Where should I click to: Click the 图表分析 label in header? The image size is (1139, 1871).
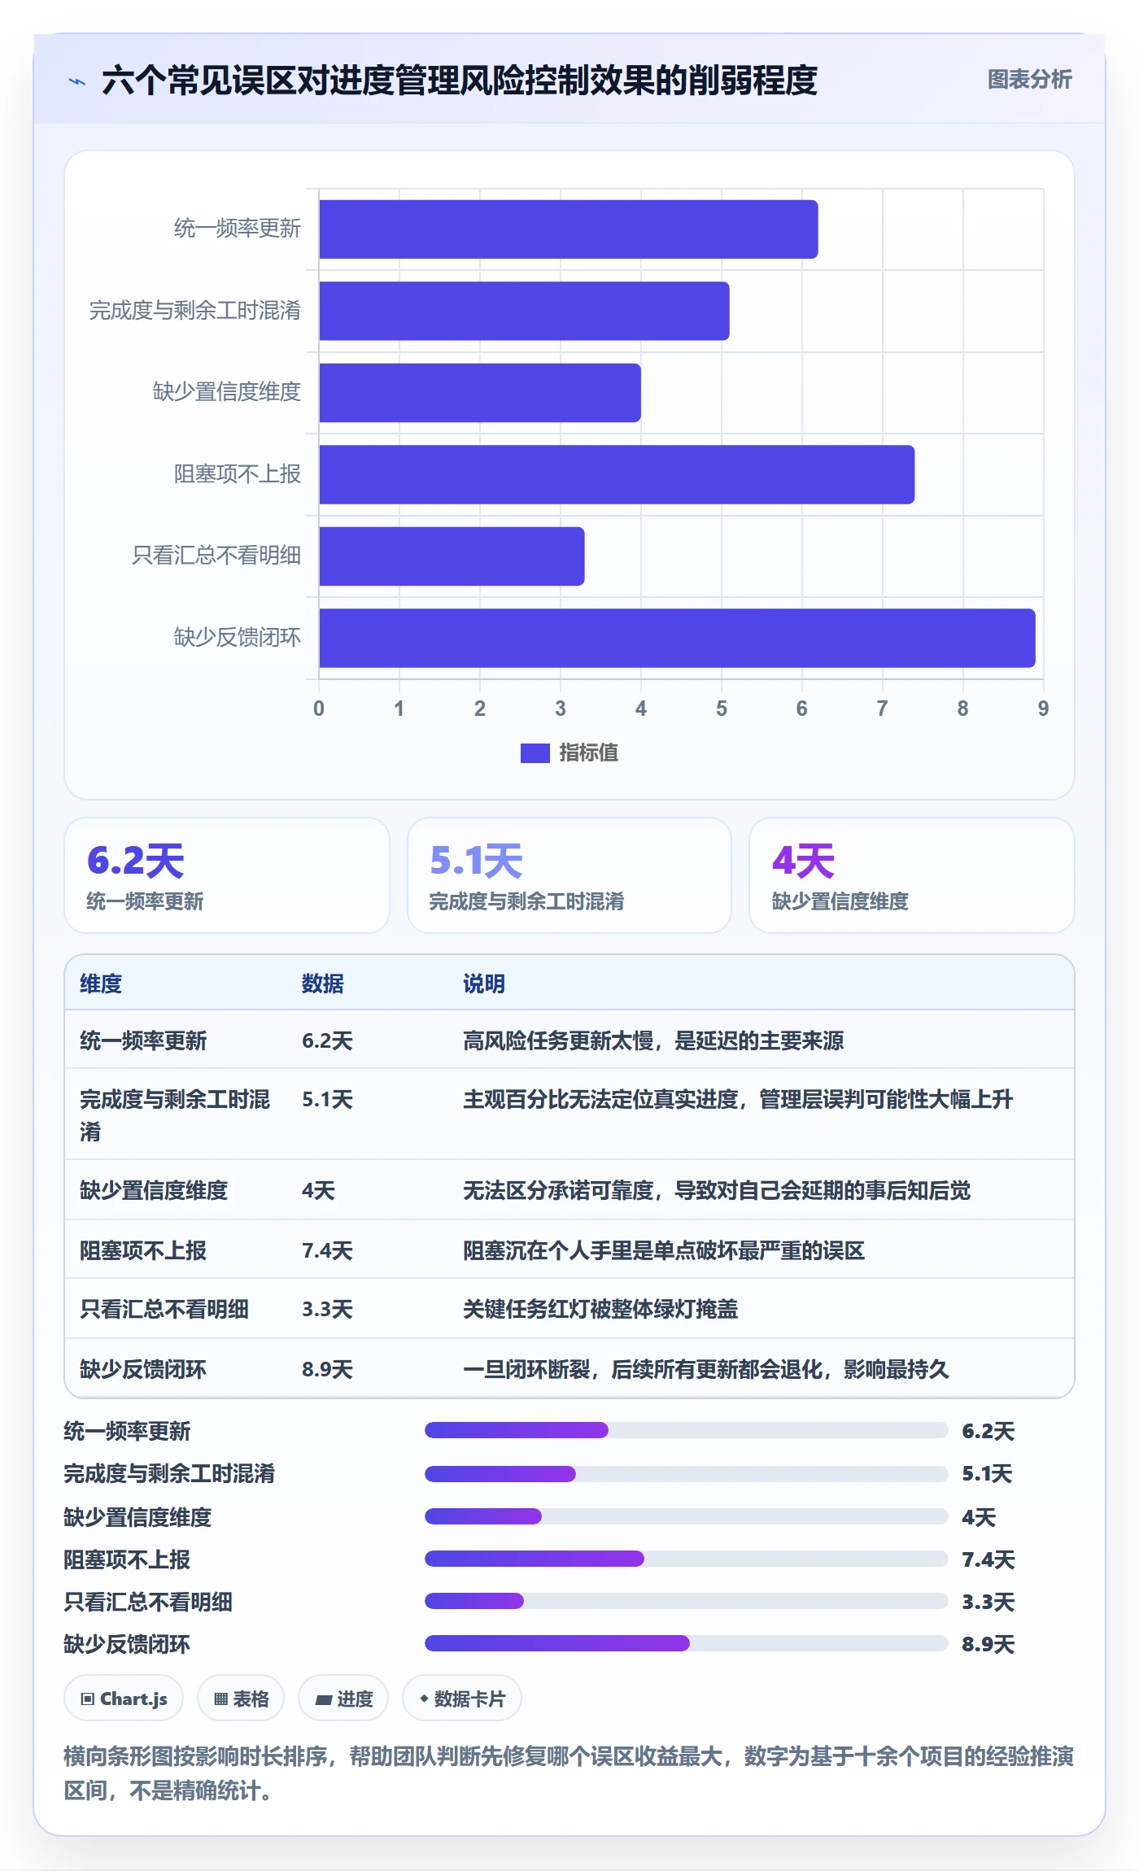click(1029, 79)
